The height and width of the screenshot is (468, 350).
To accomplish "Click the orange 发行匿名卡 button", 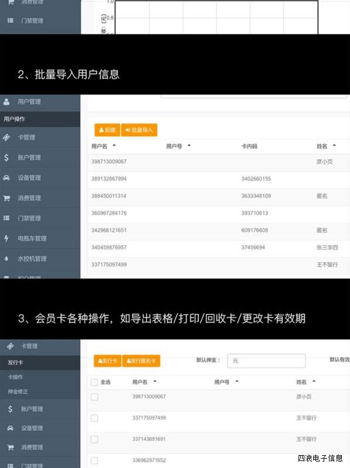I will point(141,361).
